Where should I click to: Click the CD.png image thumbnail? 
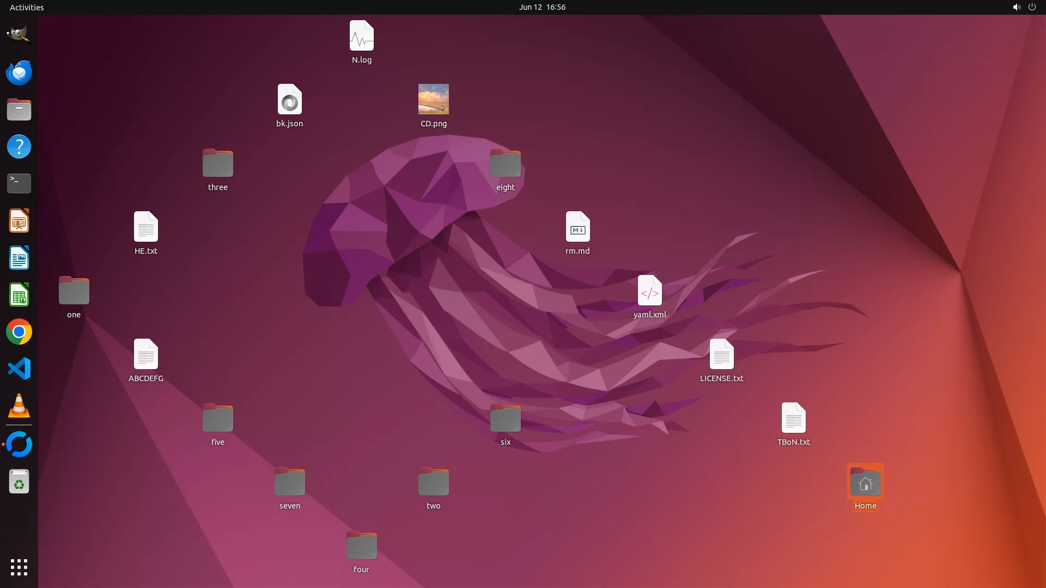tap(433, 99)
